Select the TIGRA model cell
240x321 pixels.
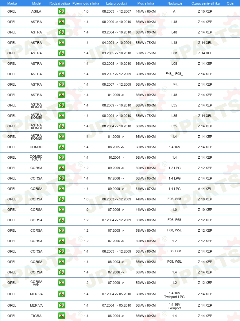coord(36,316)
